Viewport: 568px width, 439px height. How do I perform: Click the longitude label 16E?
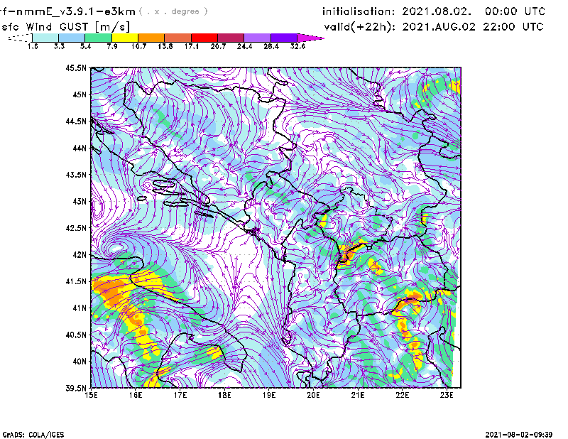tap(136, 395)
